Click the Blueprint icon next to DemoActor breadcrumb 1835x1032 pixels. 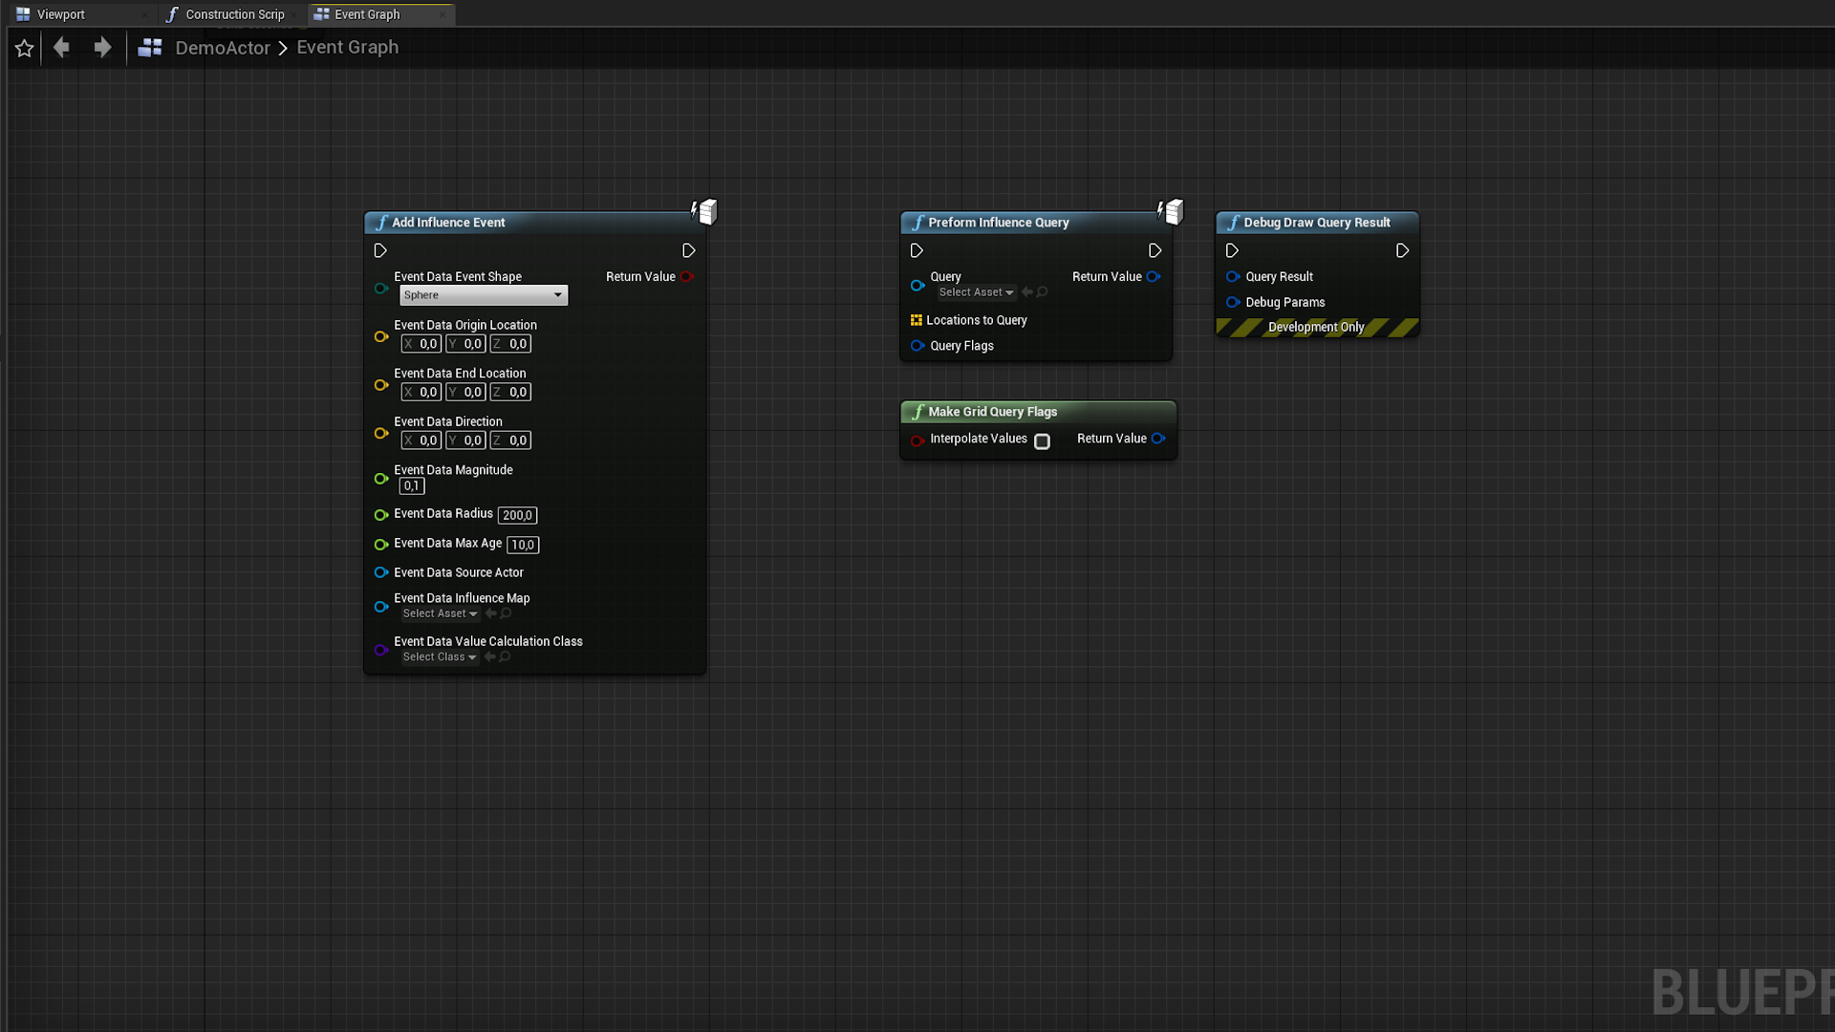click(150, 47)
